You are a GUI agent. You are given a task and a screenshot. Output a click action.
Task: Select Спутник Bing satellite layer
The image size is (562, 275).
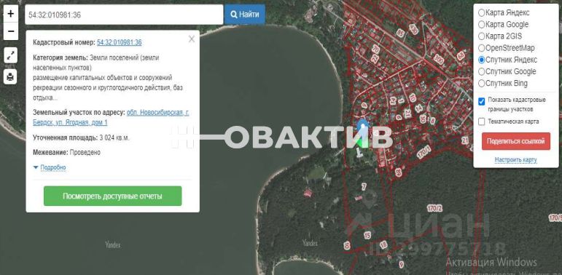[x=481, y=84]
